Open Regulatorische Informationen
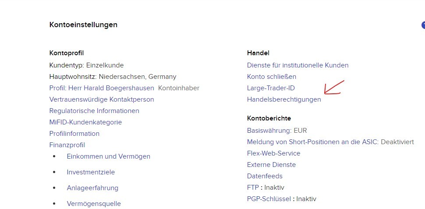Viewport: 425px width, 209px height. point(94,111)
